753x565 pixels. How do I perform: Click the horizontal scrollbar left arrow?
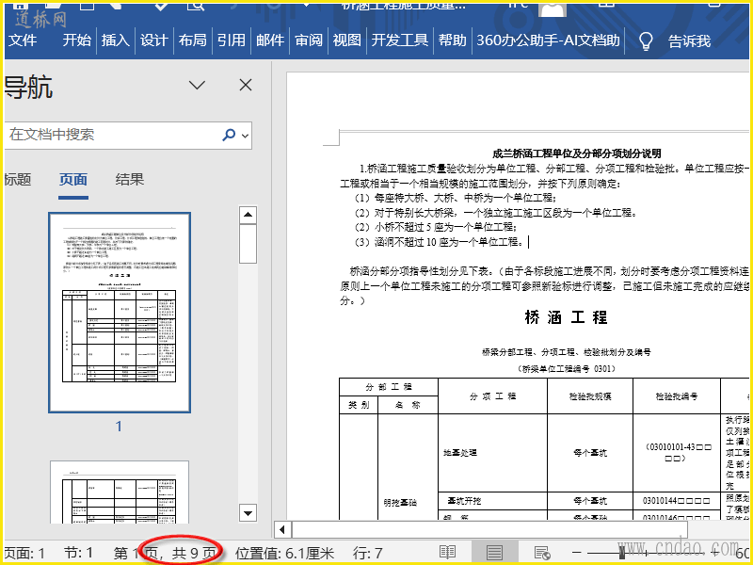[x=282, y=530]
